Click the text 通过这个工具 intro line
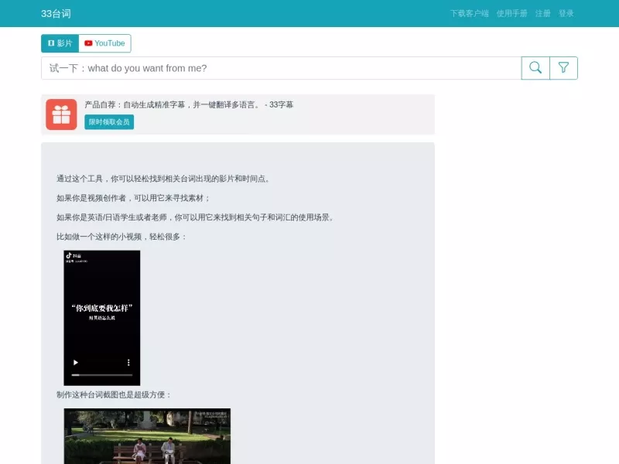This screenshot has height=464, width=619. 164,179
